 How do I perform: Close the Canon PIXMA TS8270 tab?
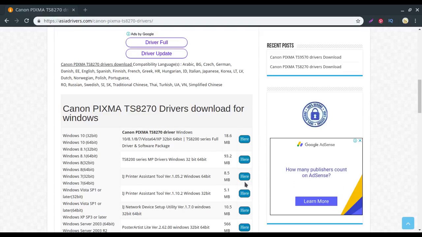pos(74,10)
